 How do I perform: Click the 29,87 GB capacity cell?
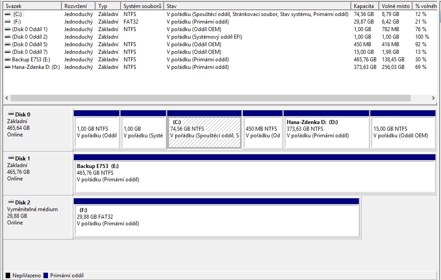[x=364, y=22]
